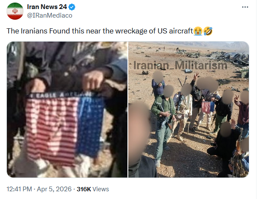Click the blue verified checkmark badge
This screenshot has height=199, width=257.
point(72,7)
